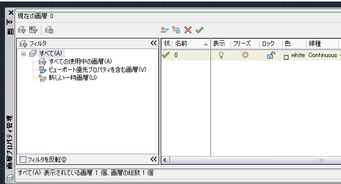Collapse the すべて(A) tree node
The height and width of the screenshot is (184, 341).
point(23,54)
